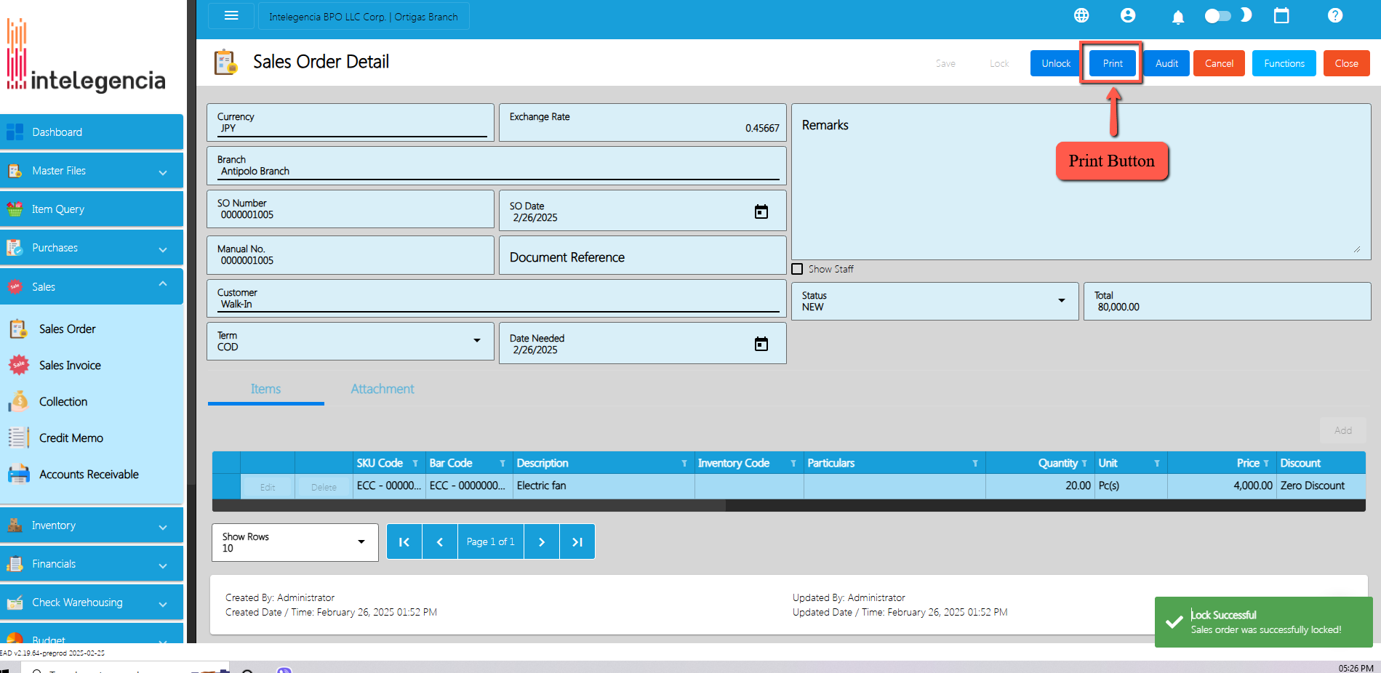Image resolution: width=1381 pixels, height=673 pixels.
Task: Toggle the dark mode switch
Action: point(1218,16)
